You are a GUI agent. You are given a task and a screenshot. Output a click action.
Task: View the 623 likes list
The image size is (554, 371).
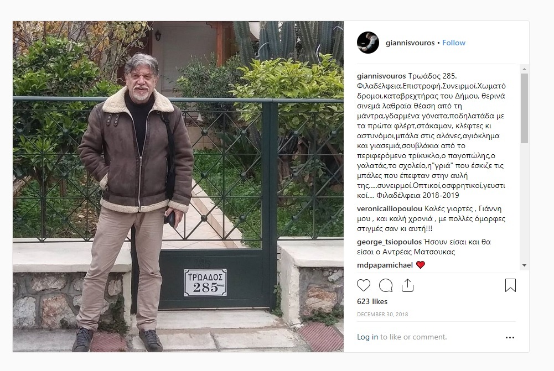click(372, 301)
